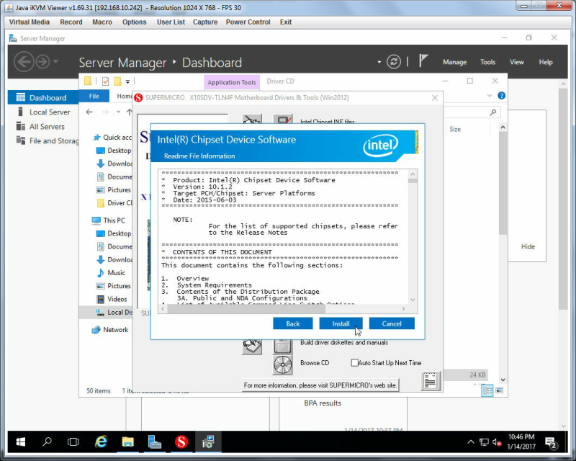Open the Power Control menu
Viewport: 576px width, 461px height.
[248, 22]
